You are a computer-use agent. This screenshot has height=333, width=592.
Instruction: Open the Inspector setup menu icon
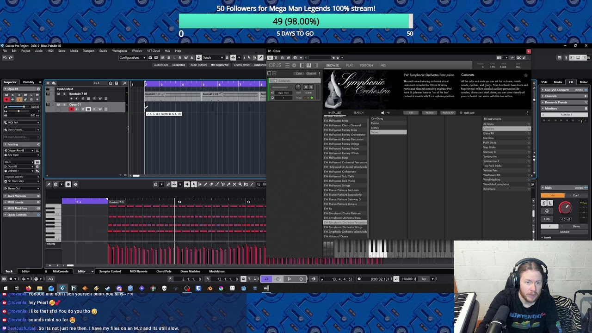pyautogui.click(x=40, y=82)
